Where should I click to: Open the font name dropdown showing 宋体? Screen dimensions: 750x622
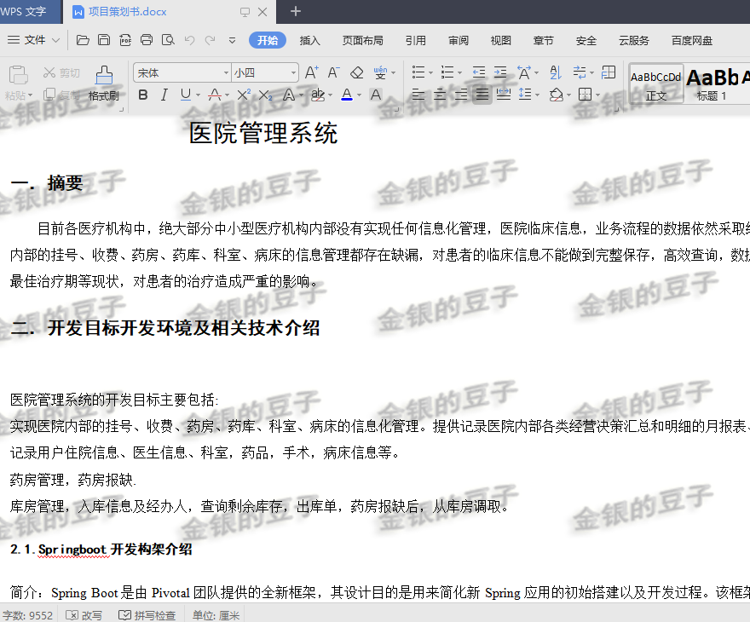226,73
